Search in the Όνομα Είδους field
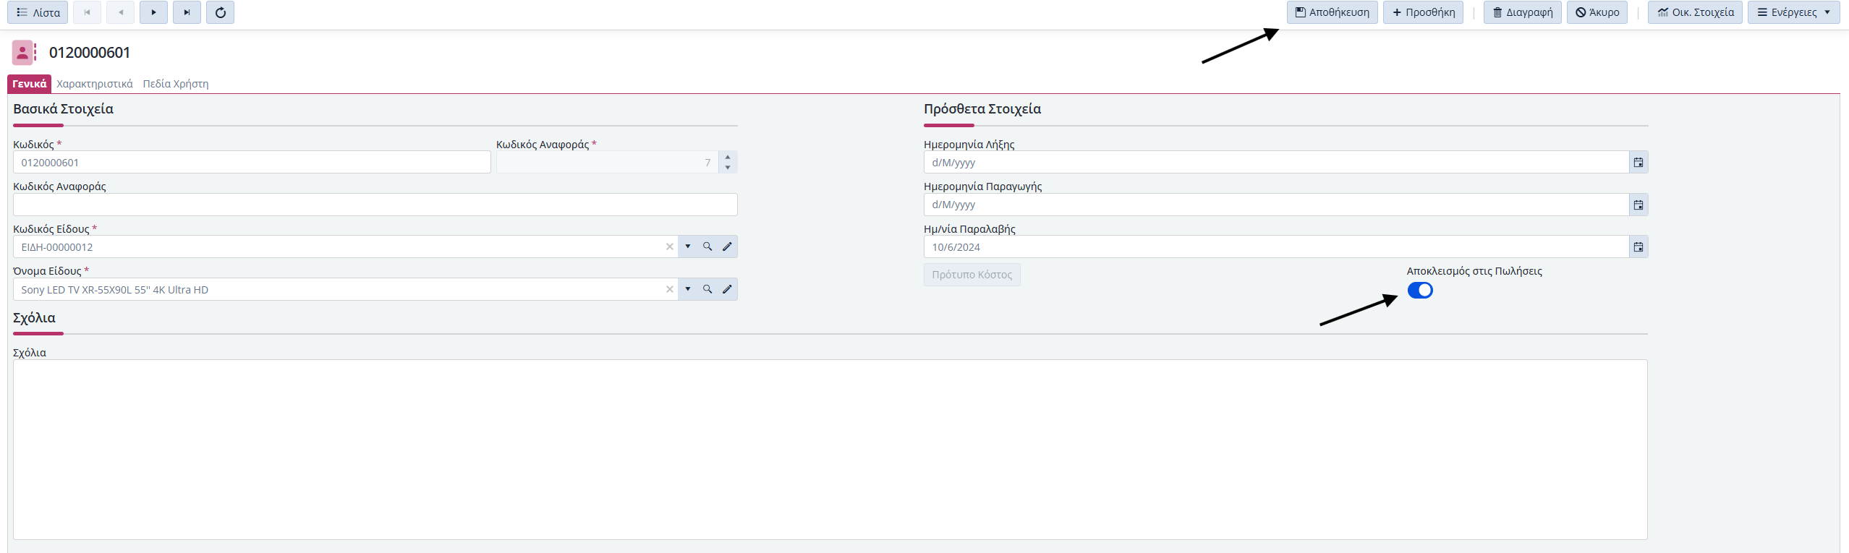The width and height of the screenshot is (1849, 553). click(x=707, y=289)
